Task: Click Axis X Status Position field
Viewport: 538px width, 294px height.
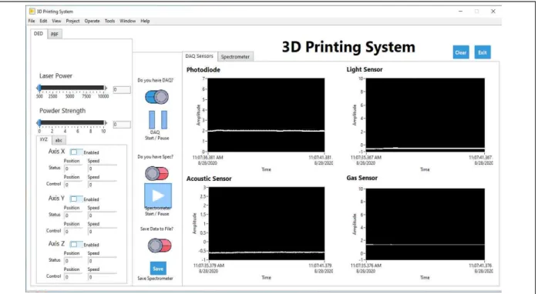Action: pos(73,169)
